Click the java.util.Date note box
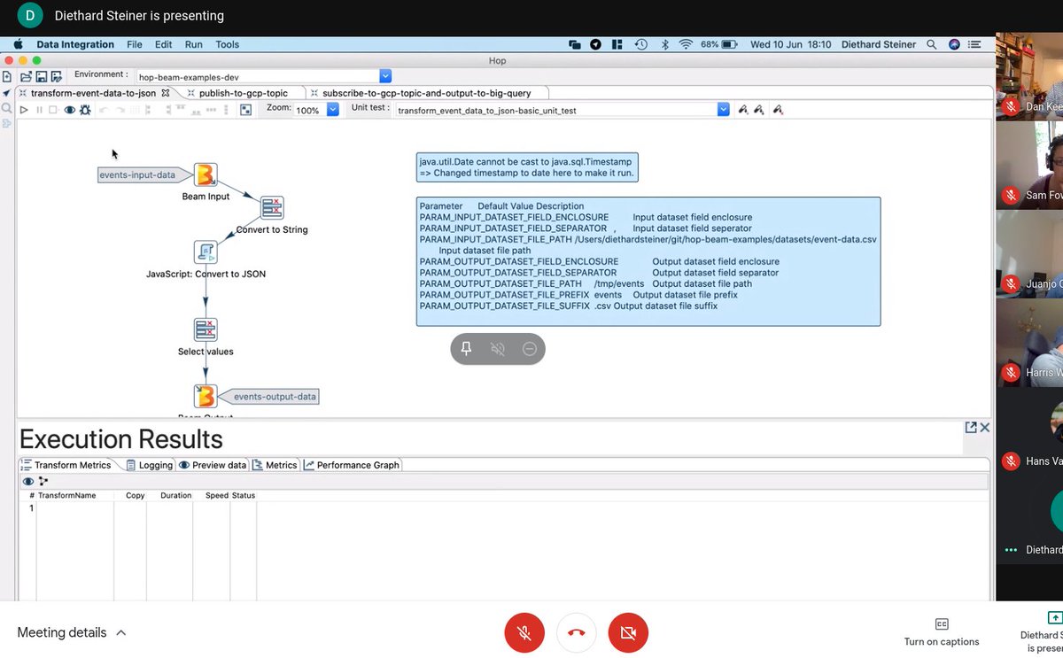This screenshot has width=1063, height=658. click(527, 167)
